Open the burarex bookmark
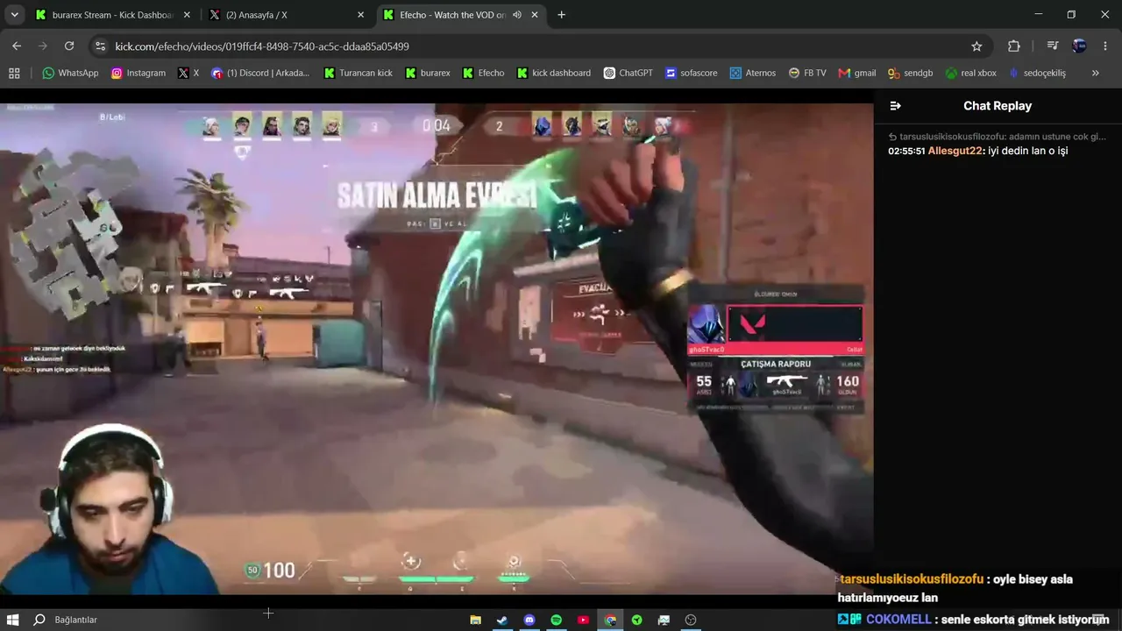Image resolution: width=1122 pixels, height=631 pixels. point(427,73)
